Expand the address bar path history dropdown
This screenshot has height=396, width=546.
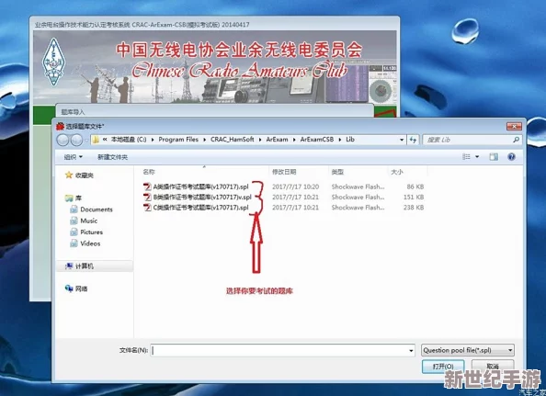click(x=402, y=140)
